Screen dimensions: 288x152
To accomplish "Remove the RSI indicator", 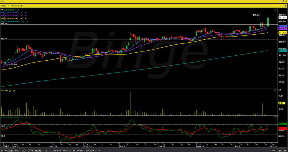I will point(30,117).
